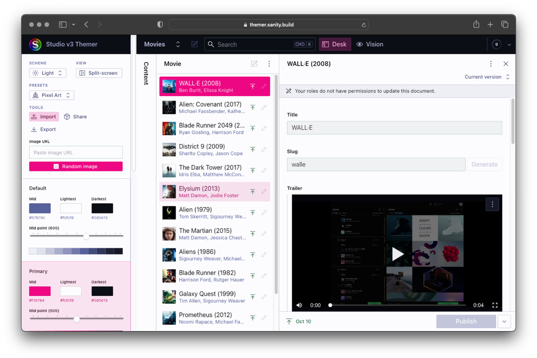This screenshot has height=358, width=537.
Task: Click the publish arrow icon on District 9 row
Action: pyautogui.click(x=253, y=149)
